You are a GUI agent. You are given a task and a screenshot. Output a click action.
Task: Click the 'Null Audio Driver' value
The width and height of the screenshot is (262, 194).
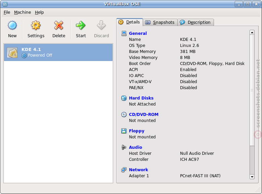(197, 153)
